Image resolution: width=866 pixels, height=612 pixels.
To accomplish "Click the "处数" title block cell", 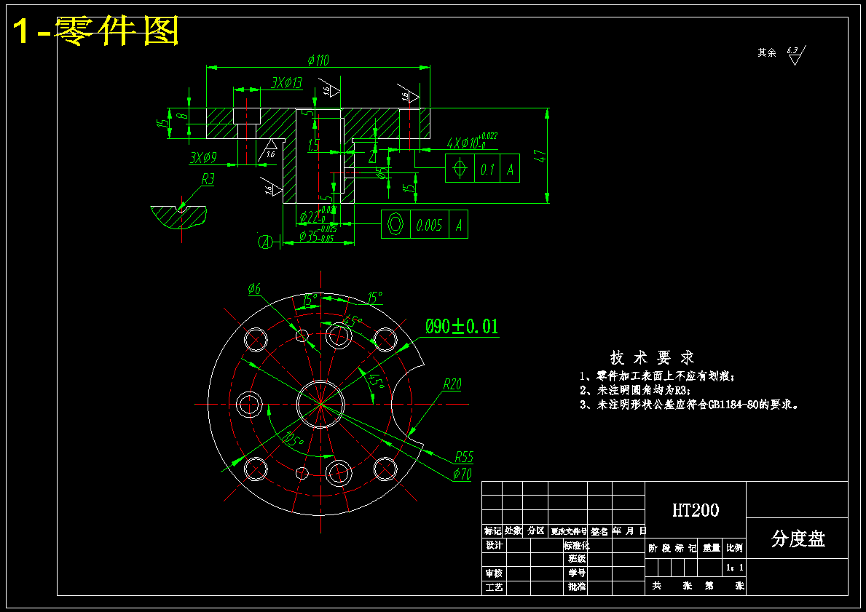I will 513,531.
